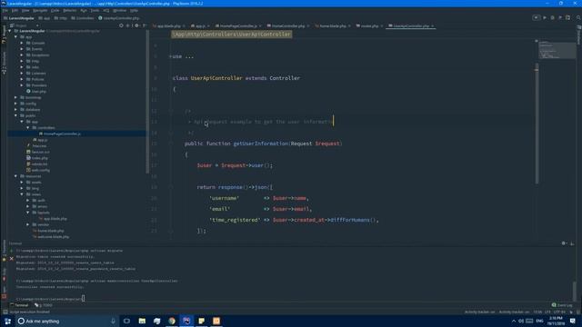The height and width of the screenshot is (327, 582).
Task: Expand the Events folder
Action: tap(22, 49)
